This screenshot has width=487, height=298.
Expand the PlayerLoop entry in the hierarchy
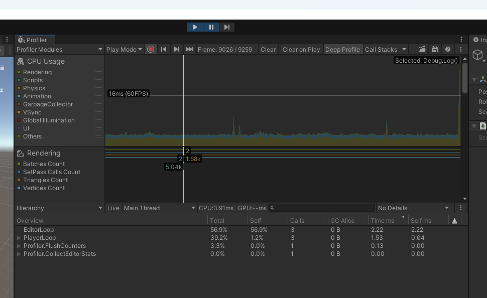20,238
